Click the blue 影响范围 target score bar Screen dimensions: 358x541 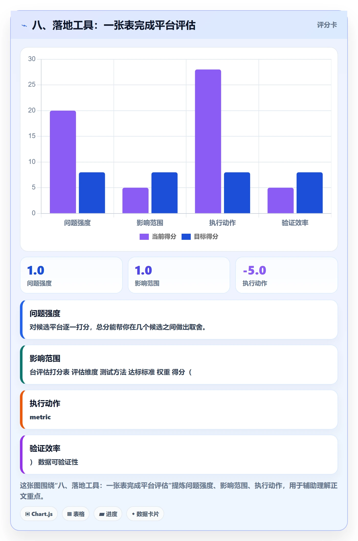pyautogui.click(x=164, y=193)
